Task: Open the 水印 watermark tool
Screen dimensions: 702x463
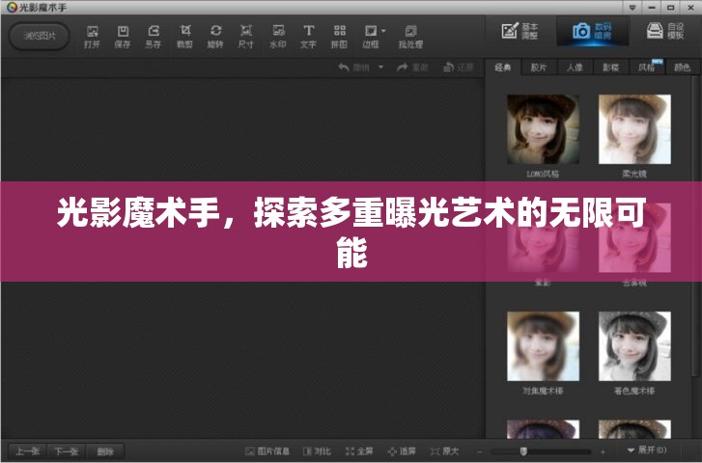Action: pyautogui.click(x=277, y=37)
